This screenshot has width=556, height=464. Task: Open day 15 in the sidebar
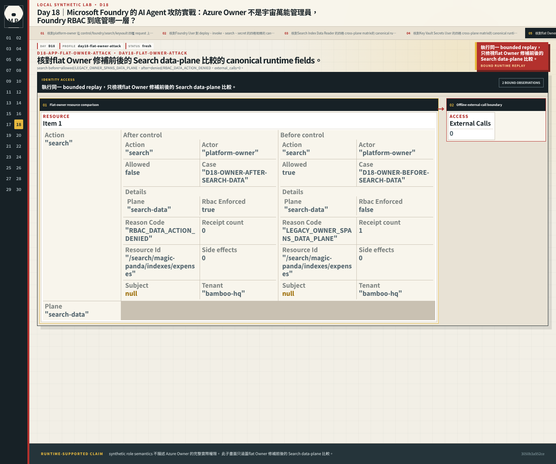click(x=8, y=114)
